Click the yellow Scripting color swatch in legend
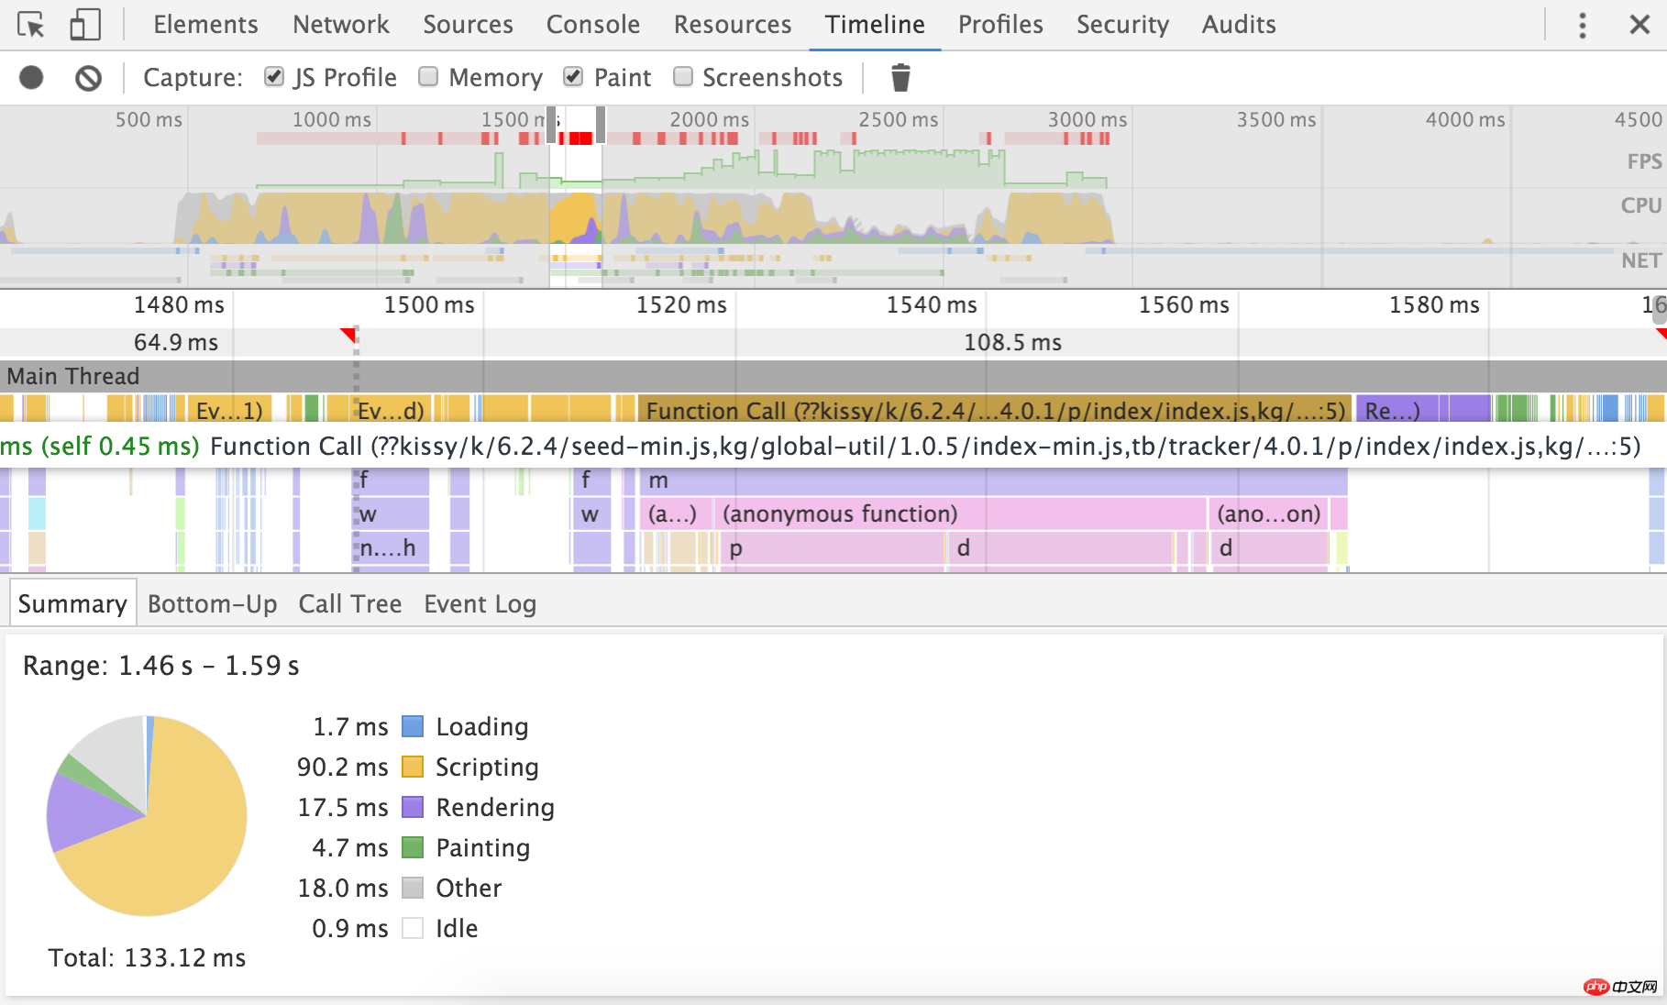This screenshot has height=1005, width=1667. coord(413,768)
